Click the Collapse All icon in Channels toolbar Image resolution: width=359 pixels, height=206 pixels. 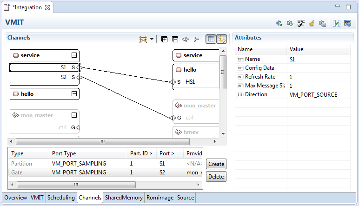[175, 39]
